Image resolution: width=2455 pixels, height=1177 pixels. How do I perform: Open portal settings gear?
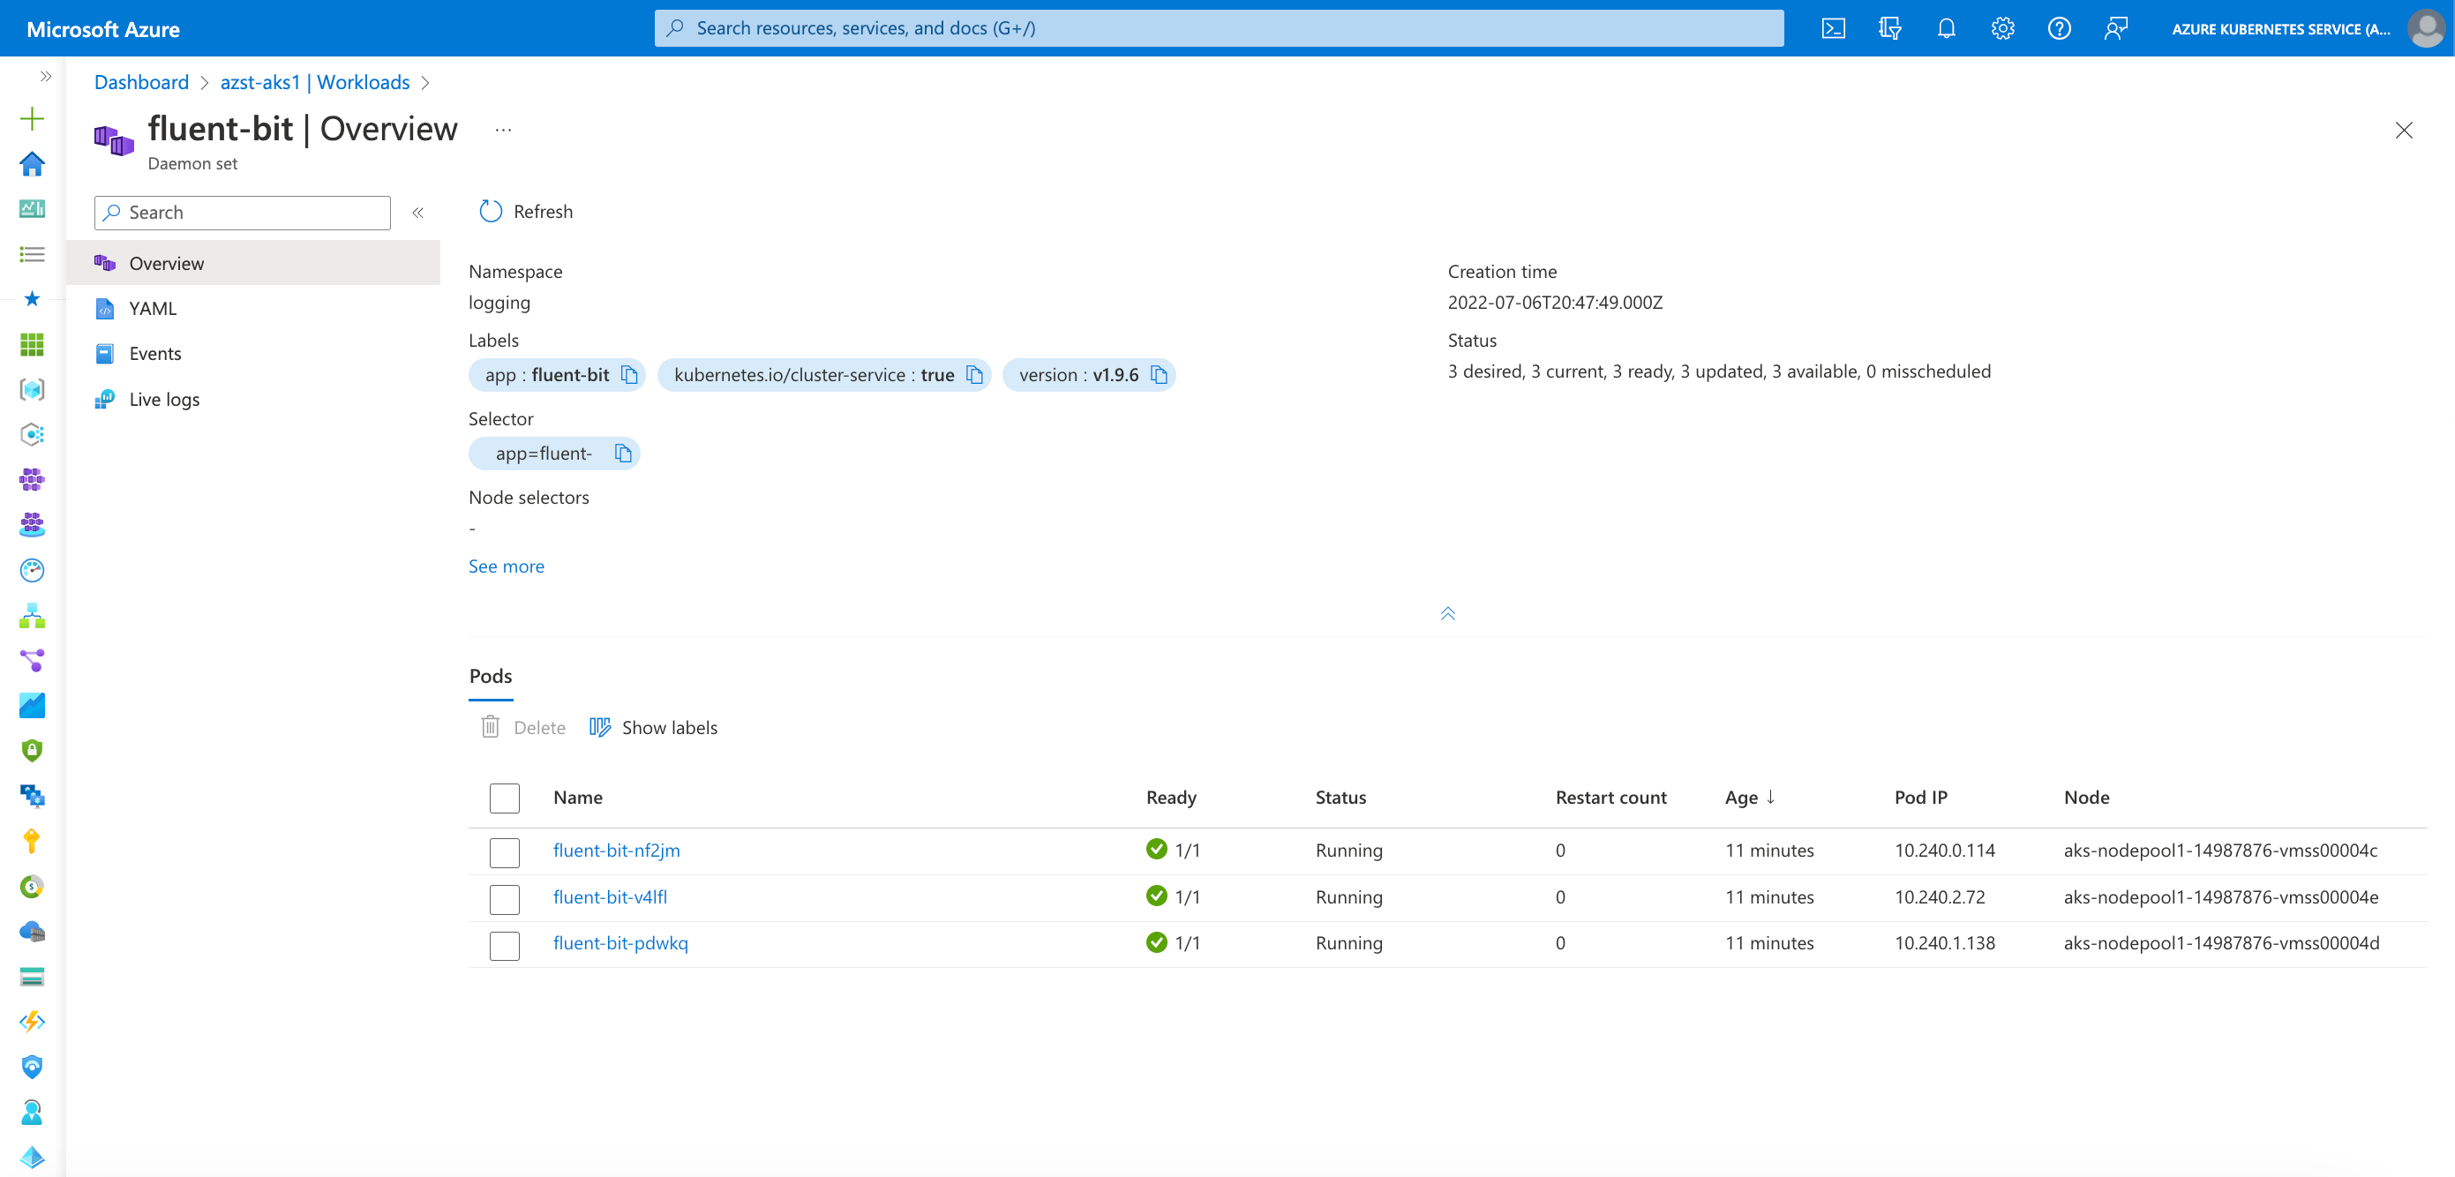pyautogui.click(x=2001, y=27)
